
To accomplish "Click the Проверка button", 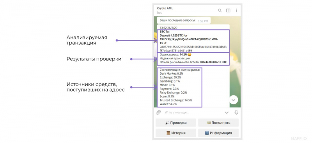I will 176,123.
